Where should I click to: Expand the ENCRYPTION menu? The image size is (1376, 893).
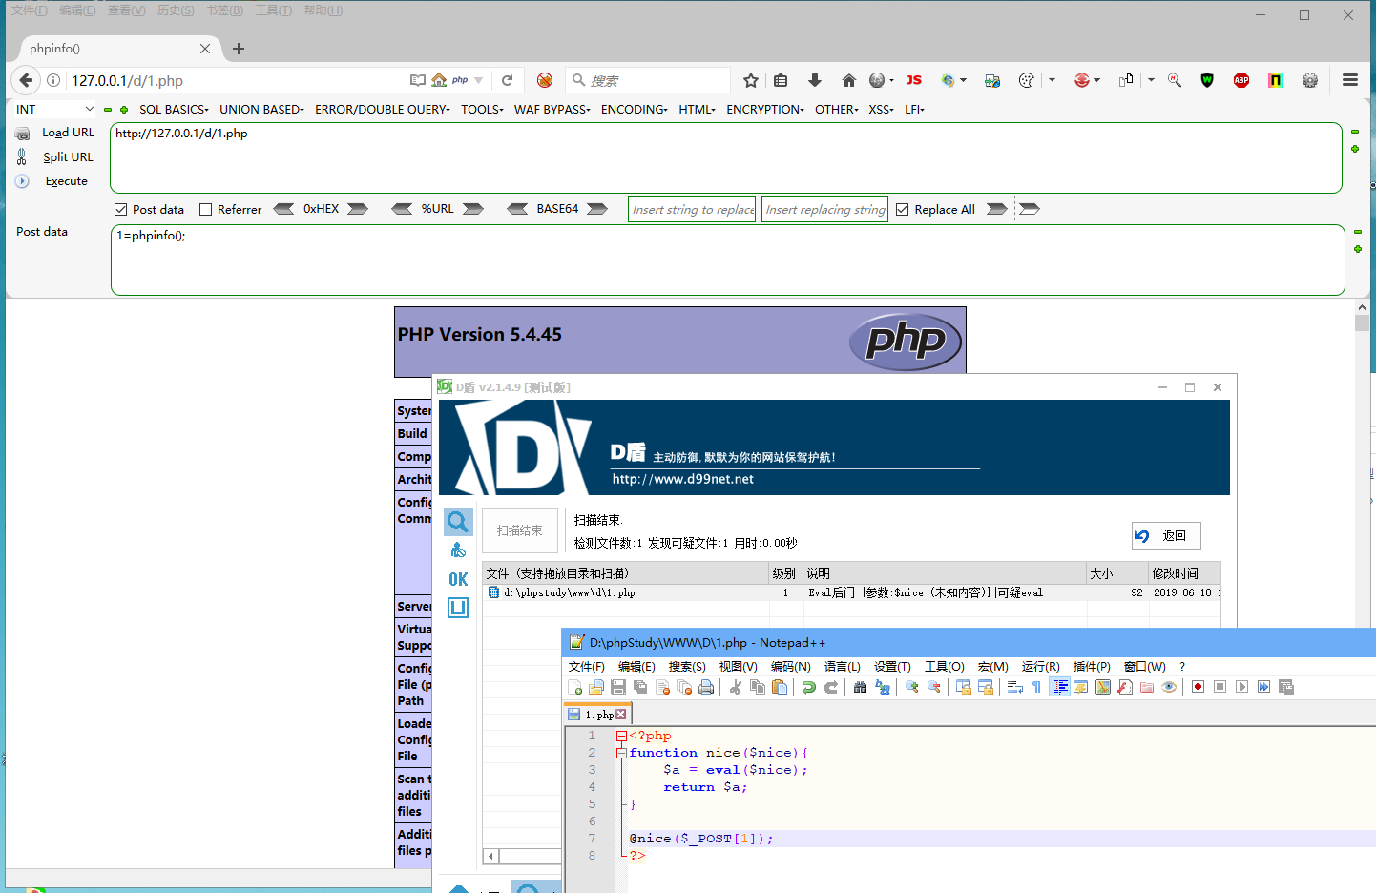(765, 110)
